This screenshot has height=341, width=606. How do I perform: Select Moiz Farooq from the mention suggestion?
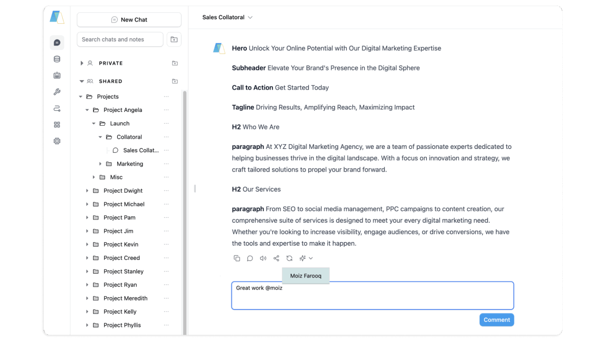point(306,276)
